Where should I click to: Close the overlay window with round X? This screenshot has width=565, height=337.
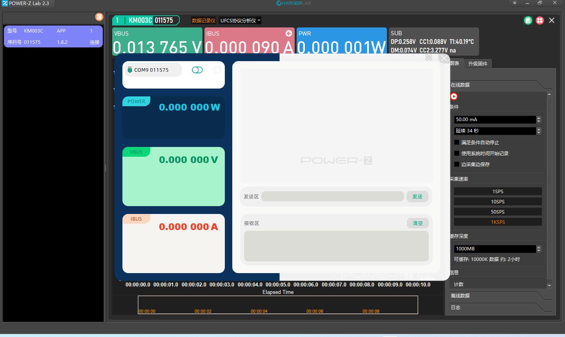coord(444,58)
